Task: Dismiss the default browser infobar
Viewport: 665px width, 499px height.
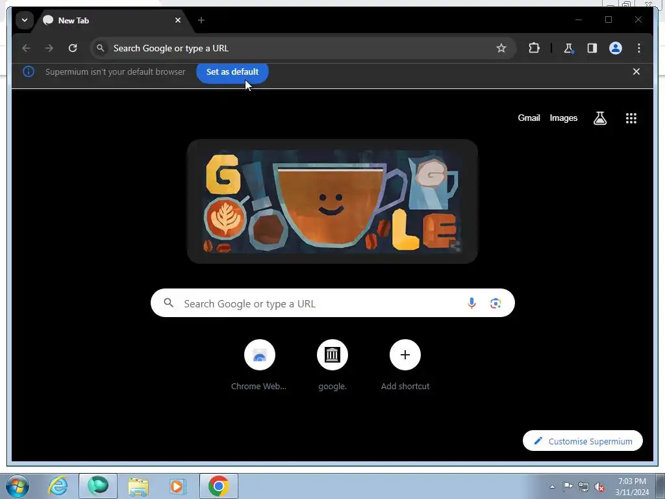Action: [x=636, y=71]
